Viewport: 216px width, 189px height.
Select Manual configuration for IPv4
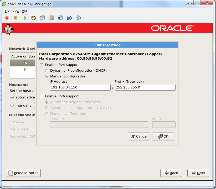[47, 76]
